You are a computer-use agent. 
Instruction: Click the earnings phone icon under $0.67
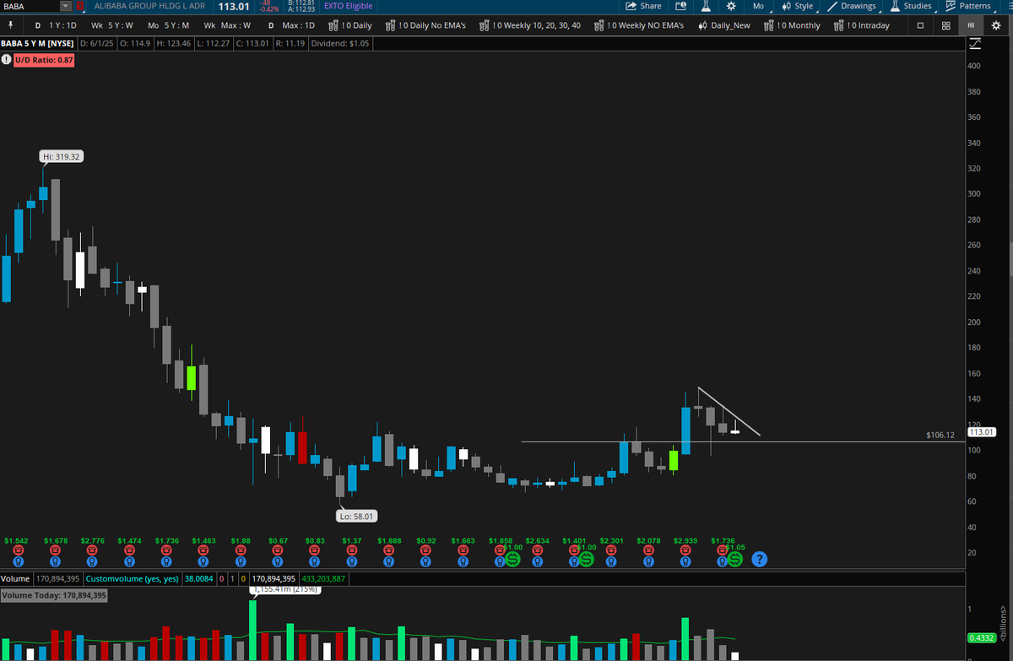tap(278, 550)
